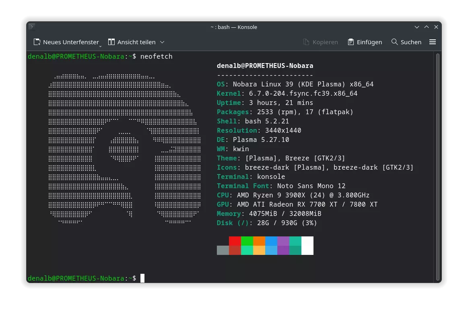Click the typed 'neofetch' command text
This screenshot has height=314, width=468.
pyautogui.click(x=157, y=56)
